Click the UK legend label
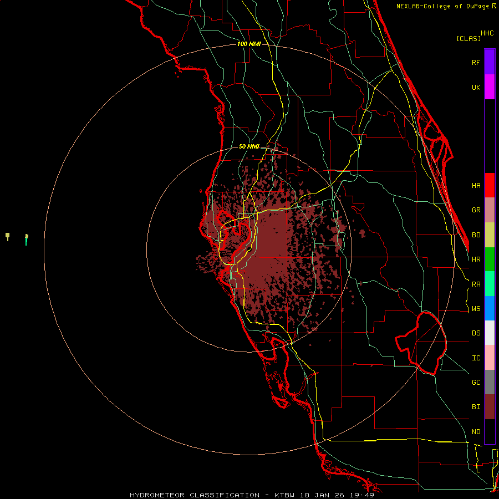 click(x=476, y=87)
